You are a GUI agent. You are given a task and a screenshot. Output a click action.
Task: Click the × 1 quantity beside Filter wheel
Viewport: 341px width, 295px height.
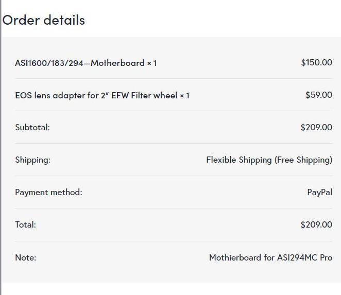[x=184, y=96]
